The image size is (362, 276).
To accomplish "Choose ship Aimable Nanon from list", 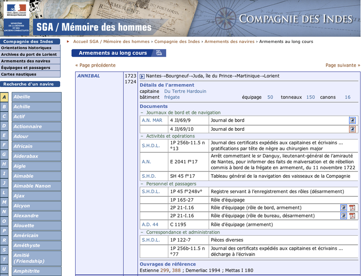I will tap(37, 186).
